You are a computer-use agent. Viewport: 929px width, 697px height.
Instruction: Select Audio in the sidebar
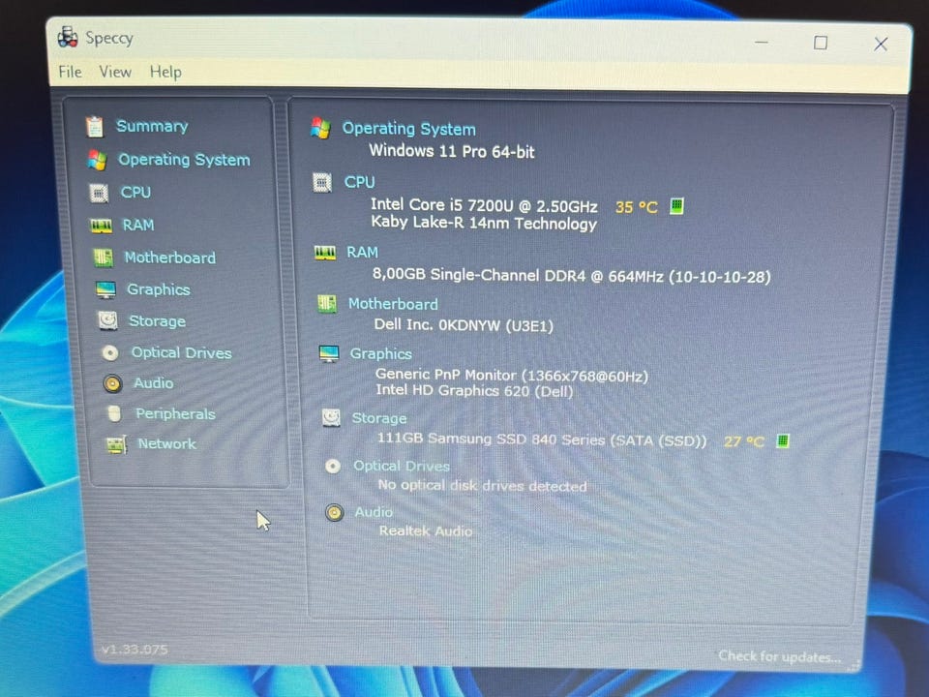(154, 383)
